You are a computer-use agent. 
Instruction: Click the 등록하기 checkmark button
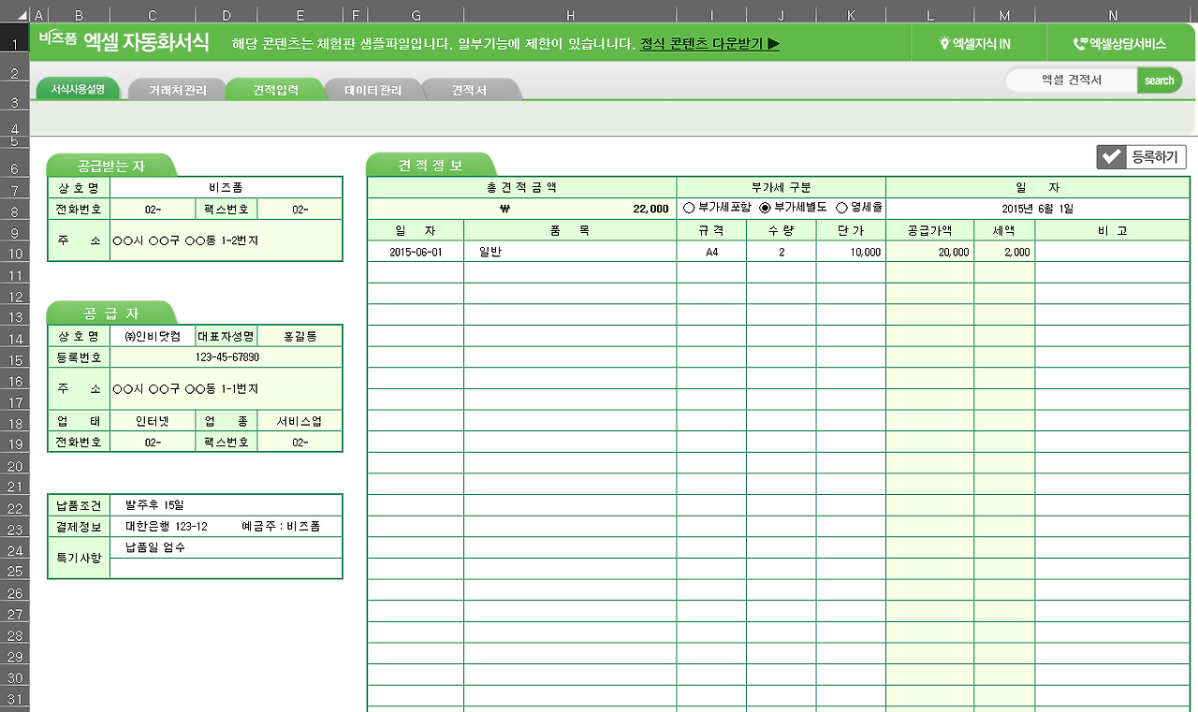(1142, 157)
